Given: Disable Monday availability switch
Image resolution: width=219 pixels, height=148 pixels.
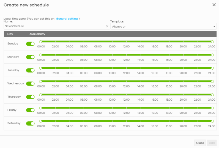Looking at the screenshot, I should click(30, 57).
